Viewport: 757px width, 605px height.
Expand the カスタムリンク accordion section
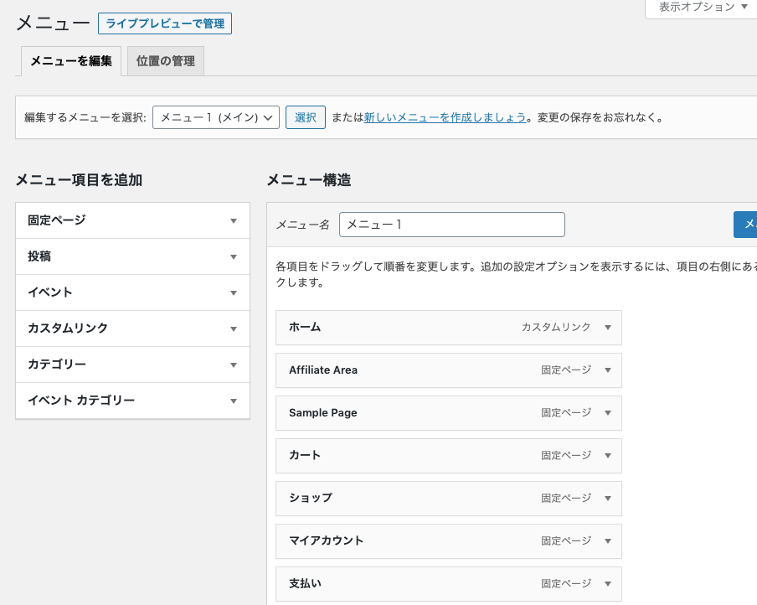click(x=234, y=329)
